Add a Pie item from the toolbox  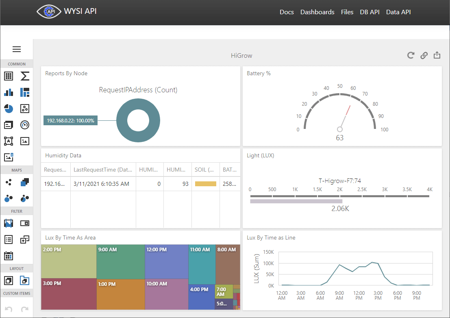click(x=9, y=109)
